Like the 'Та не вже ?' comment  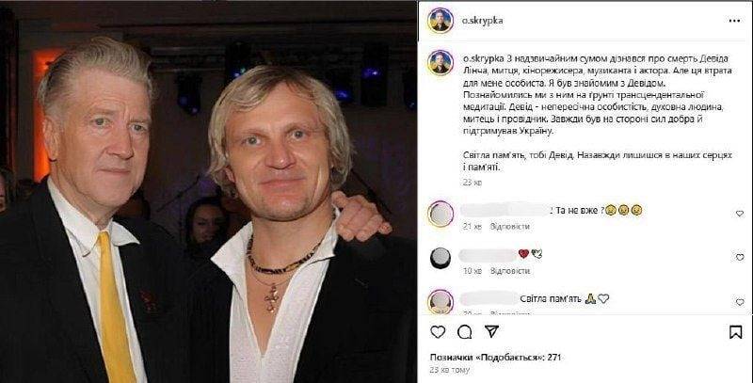coord(740,214)
